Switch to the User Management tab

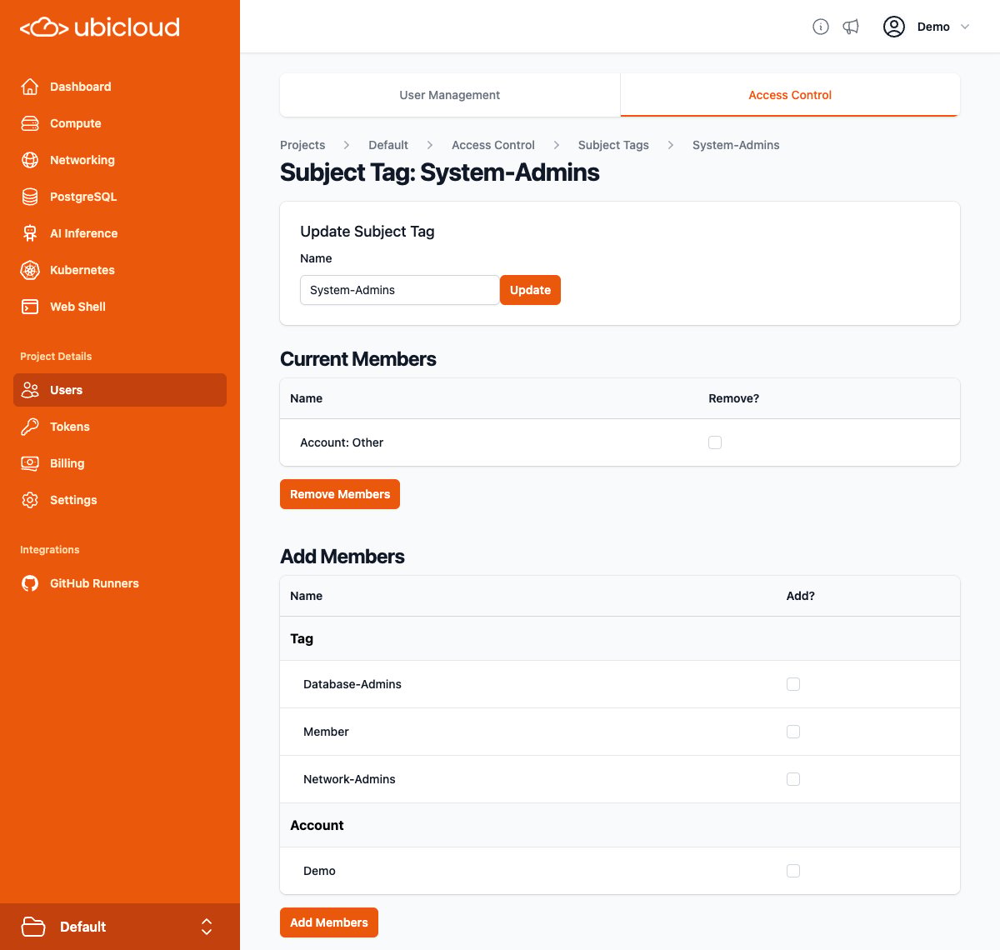[450, 95]
